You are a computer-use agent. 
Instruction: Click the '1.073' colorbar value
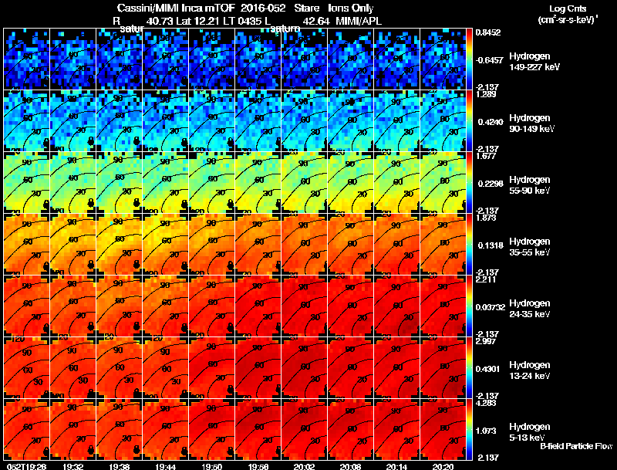487,431
